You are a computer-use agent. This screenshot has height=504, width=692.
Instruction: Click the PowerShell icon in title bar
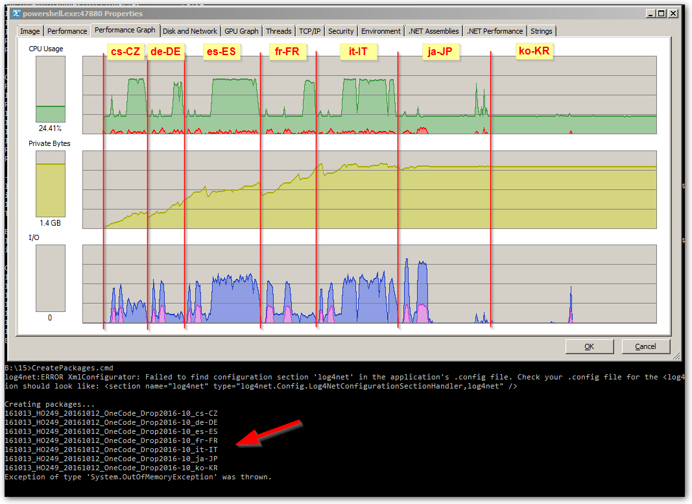tap(17, 14)
